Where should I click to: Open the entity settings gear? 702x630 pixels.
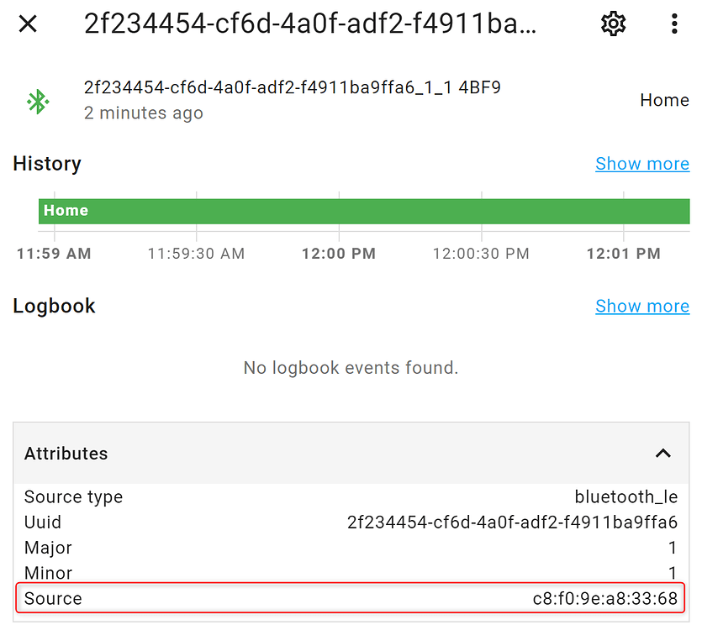pyautogui.click(x=613, y=24)
